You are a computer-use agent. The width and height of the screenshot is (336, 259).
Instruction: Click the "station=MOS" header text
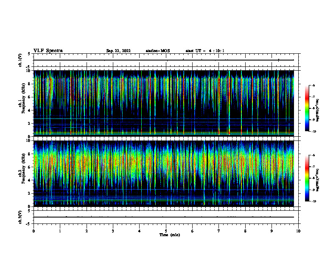(x=158, y=51)
